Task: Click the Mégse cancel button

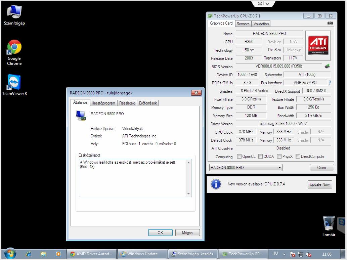Action: point(187,232)
